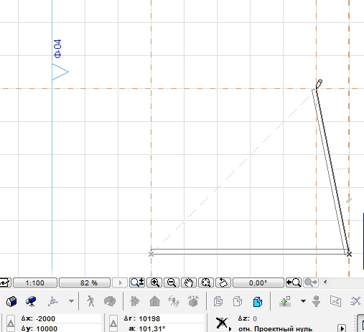Open the 82 % zoom level button
This screenshot has width=364, height=332.
click(x=85, y=283)
